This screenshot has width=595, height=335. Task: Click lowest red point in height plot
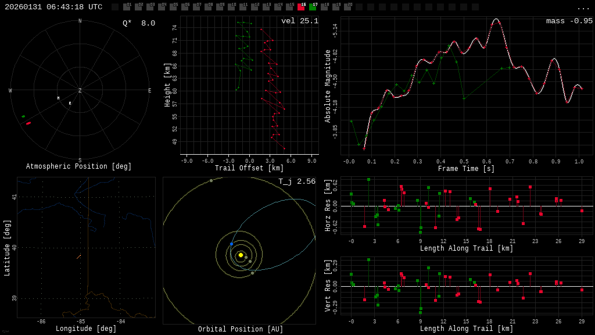click(284, 148)
